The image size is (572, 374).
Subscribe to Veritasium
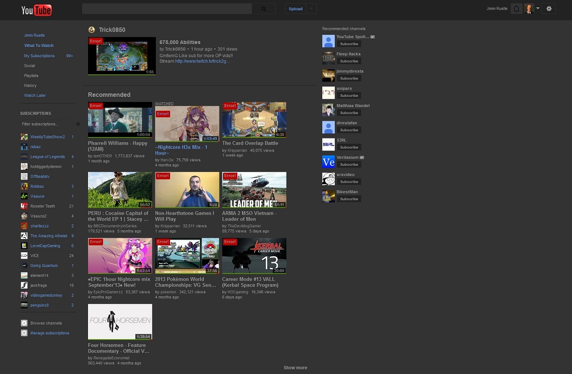[349, 164]
